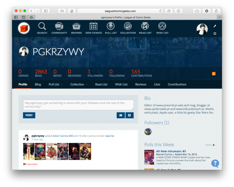Click Safari back arrow
234x187 pixels.
[31, 11]
